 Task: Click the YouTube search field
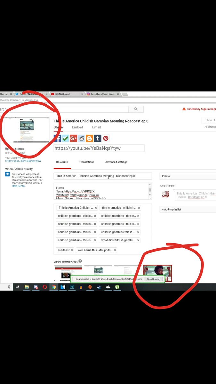coord(64,109)
